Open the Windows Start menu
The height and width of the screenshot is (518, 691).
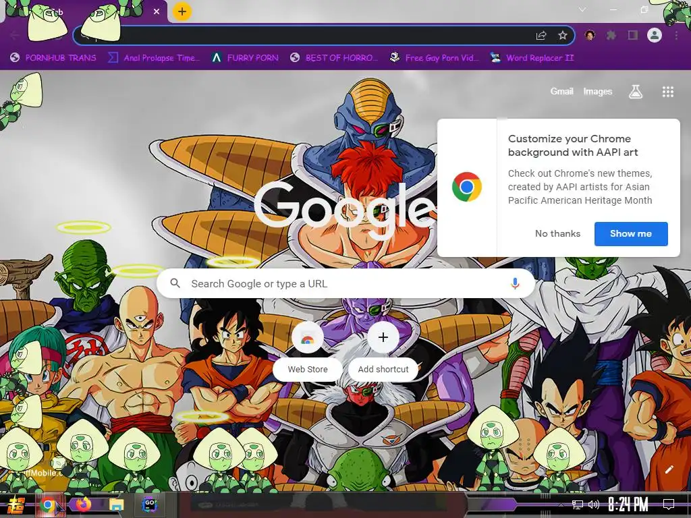pos(16,505)
